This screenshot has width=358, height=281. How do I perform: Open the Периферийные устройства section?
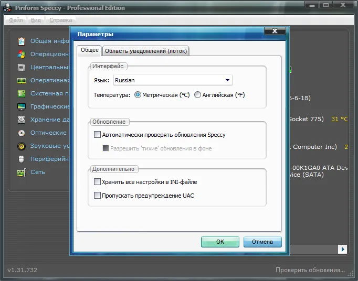coord(50,159)
